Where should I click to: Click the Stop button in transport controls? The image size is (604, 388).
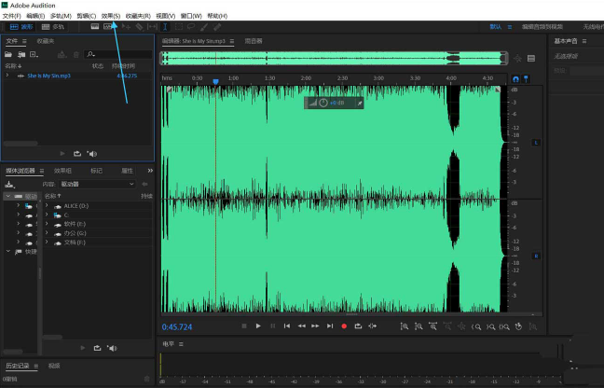click(x=244, y=326)
